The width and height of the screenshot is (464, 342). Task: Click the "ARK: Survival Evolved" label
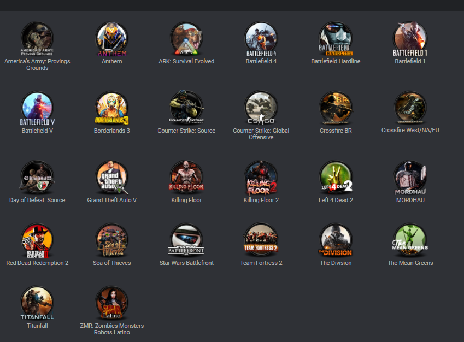pos(186,61)
